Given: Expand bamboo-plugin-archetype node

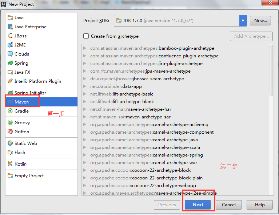Looking at the screenshot, I should [85, 48].
